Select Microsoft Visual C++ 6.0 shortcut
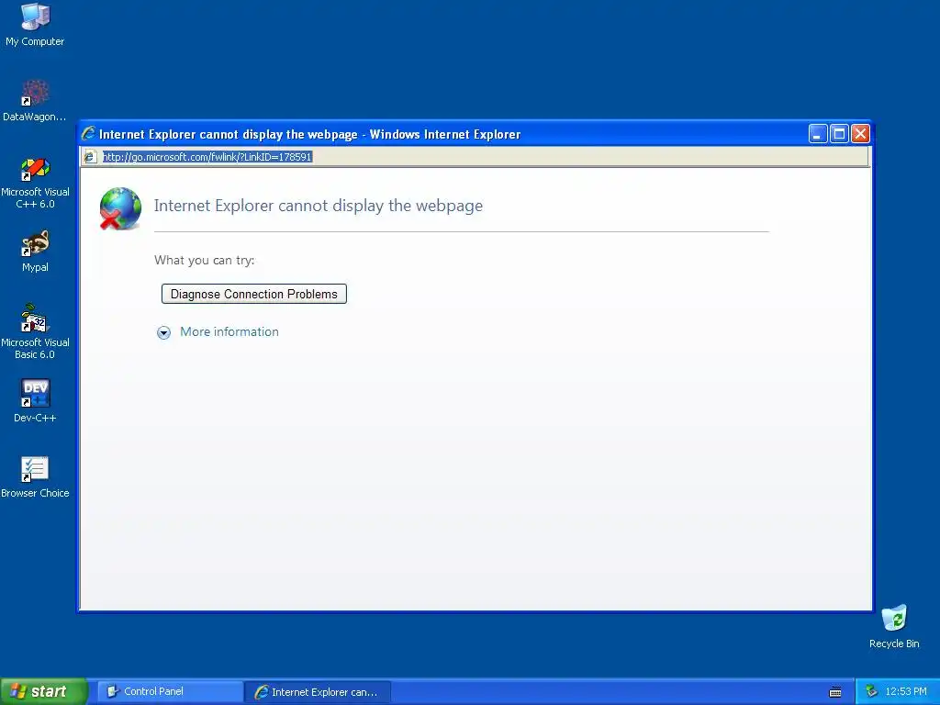 (36, 182)
